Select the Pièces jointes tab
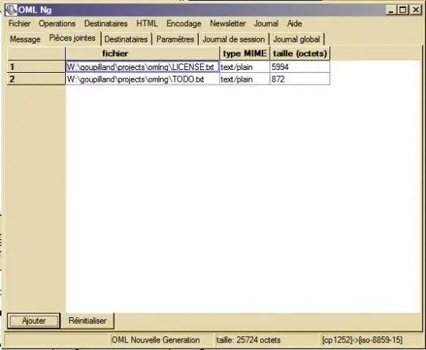426x350 pixels. [x=72, y=38]
